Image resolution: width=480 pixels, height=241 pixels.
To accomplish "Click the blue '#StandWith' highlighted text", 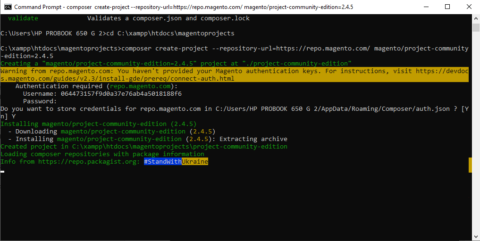I will tap(163, 161).
